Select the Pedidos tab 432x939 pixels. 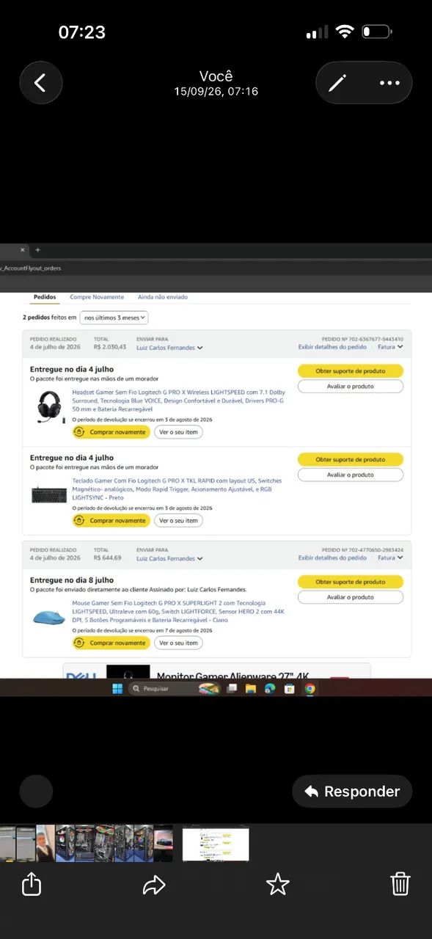click(x=45, y=297)
